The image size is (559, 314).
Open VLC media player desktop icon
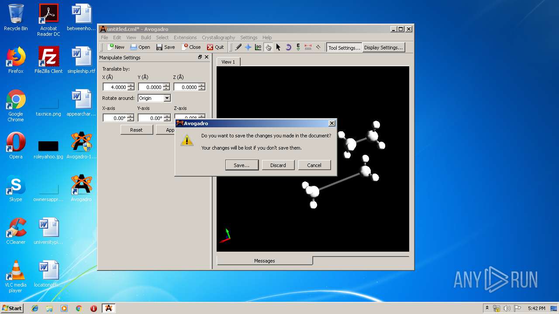point(16,276)
